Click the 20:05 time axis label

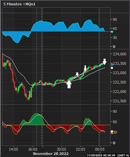(61, 149)
